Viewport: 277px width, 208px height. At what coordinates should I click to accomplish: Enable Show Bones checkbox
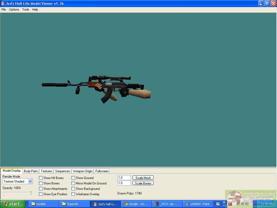[41, 183]
